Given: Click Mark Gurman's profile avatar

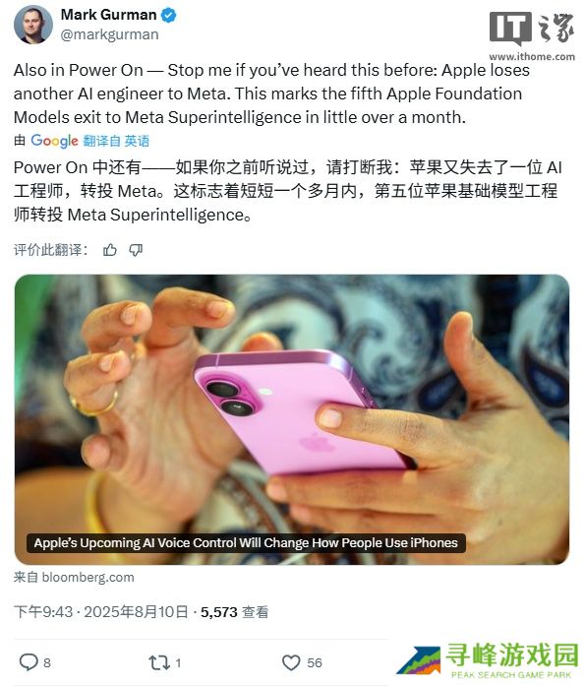Looking at the screenshot, I should click(33, 25).
